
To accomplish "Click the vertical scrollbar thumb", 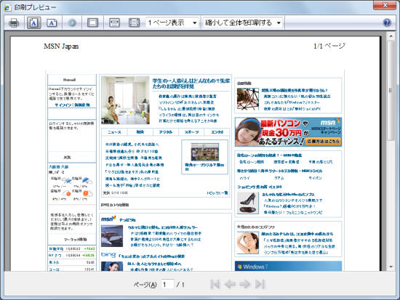I will click(391, 90).
